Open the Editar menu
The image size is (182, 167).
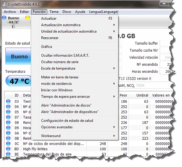[x=24, y=12]
